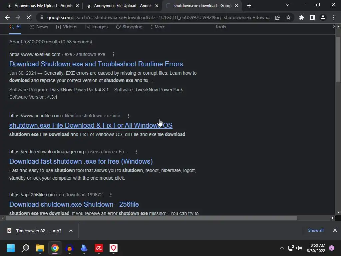Close the downloads bar

point(335,230)
